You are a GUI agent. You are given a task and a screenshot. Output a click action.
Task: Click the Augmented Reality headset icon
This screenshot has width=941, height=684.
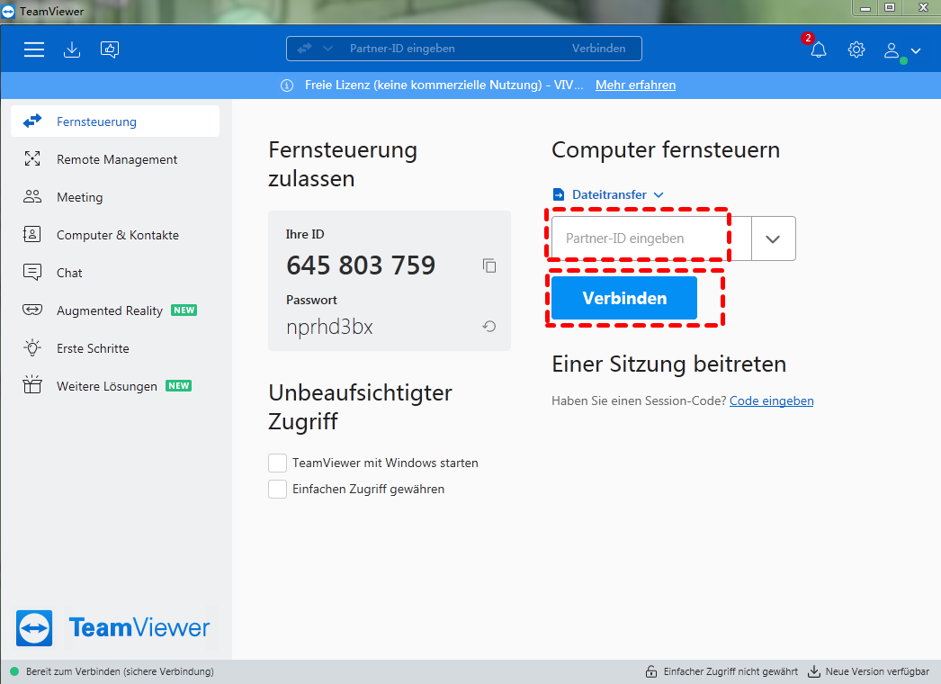pyautogui.click(x=32, y=310)
